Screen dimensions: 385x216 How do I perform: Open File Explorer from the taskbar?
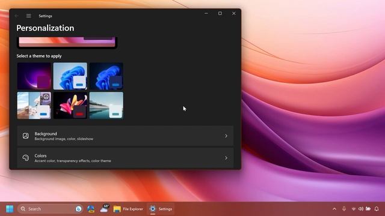[128, 209]
